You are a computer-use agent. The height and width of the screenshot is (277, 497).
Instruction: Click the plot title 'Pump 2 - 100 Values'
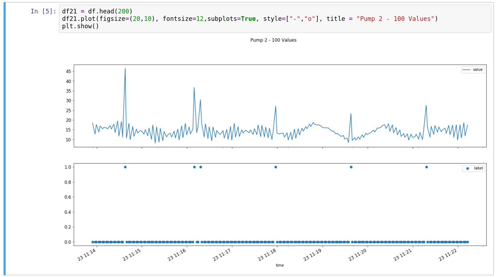tap(273, 40)
